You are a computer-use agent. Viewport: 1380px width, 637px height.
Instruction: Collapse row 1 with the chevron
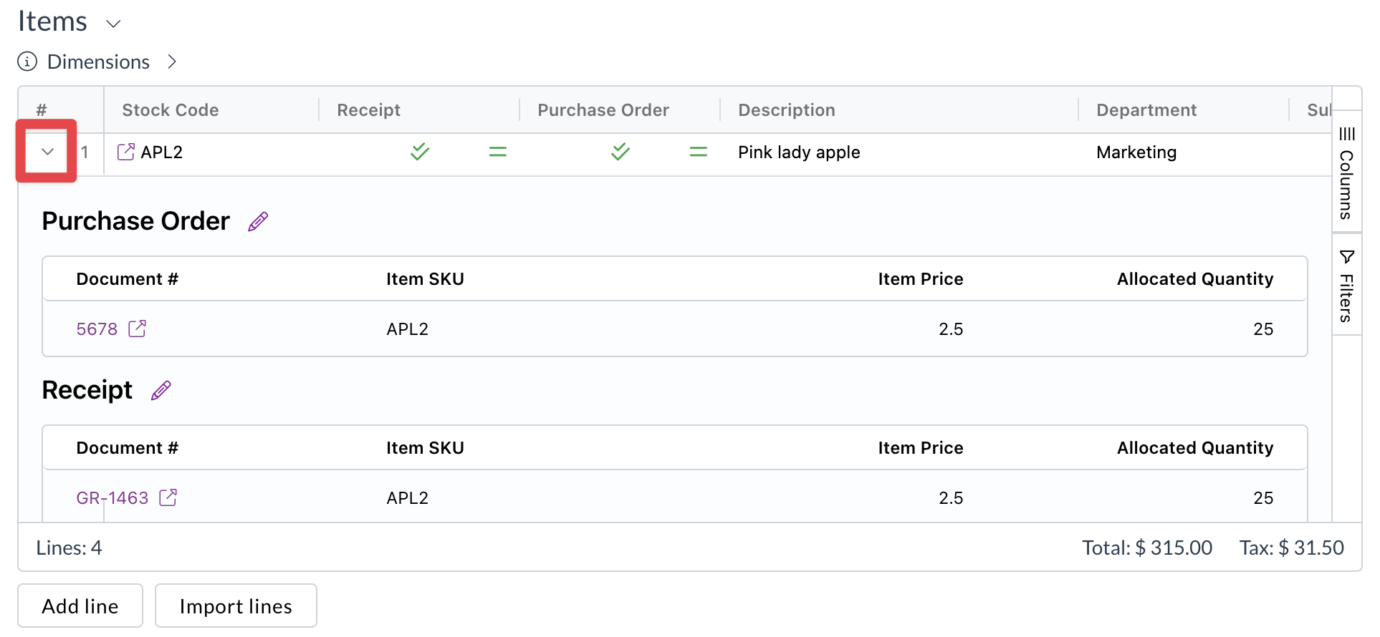coord(47,152)
